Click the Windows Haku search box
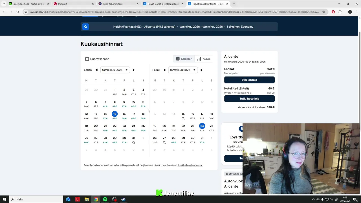This screenshot has width=361, height=203. coord(36,199)
